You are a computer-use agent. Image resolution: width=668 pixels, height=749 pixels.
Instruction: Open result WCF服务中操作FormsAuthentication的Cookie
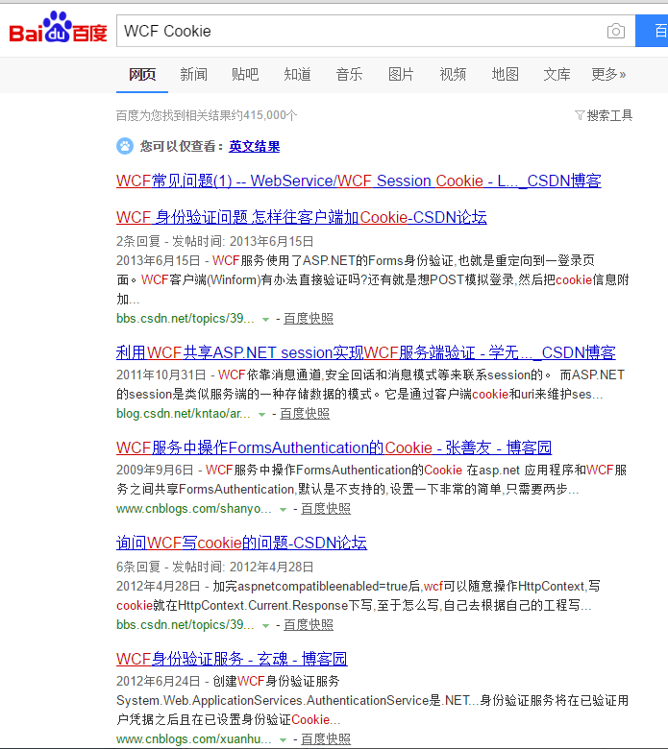click(334, 447)
